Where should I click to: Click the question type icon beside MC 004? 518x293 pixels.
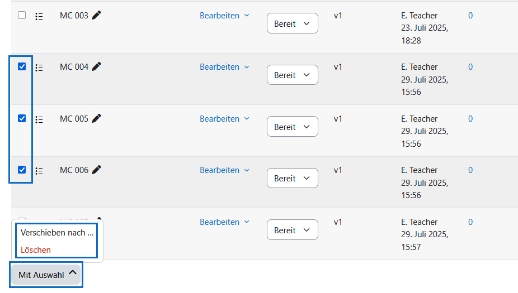point(39,68)
